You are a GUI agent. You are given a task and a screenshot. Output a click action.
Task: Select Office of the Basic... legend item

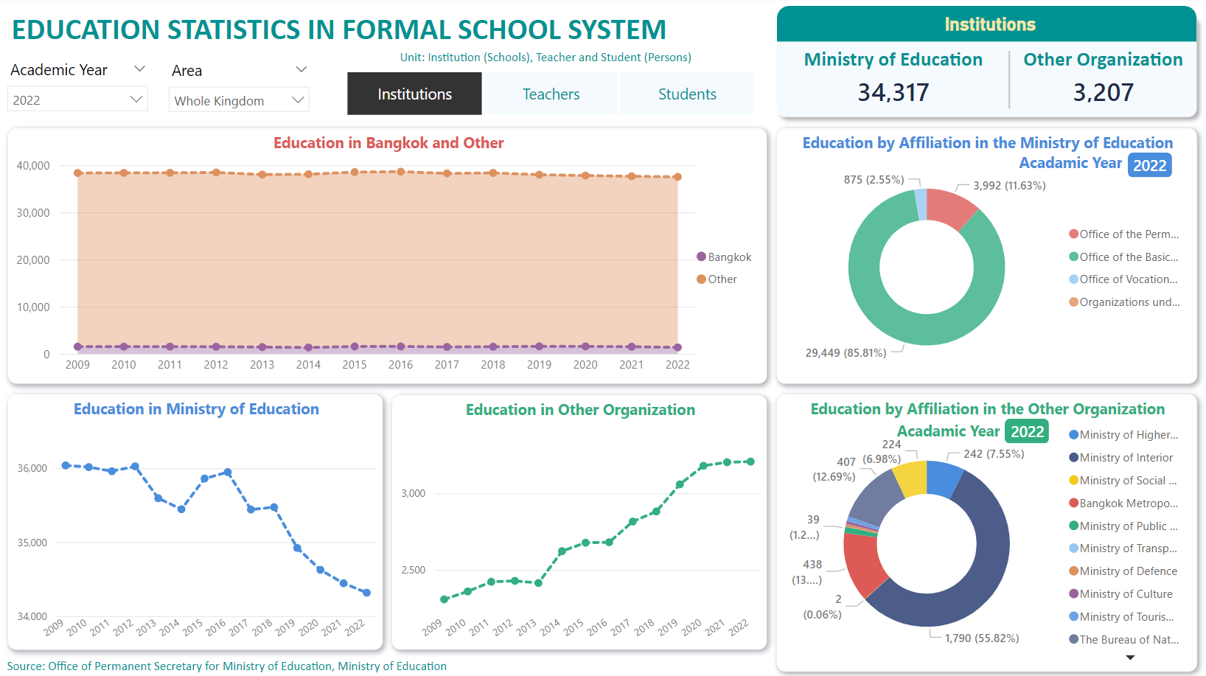click(1124, 257)
